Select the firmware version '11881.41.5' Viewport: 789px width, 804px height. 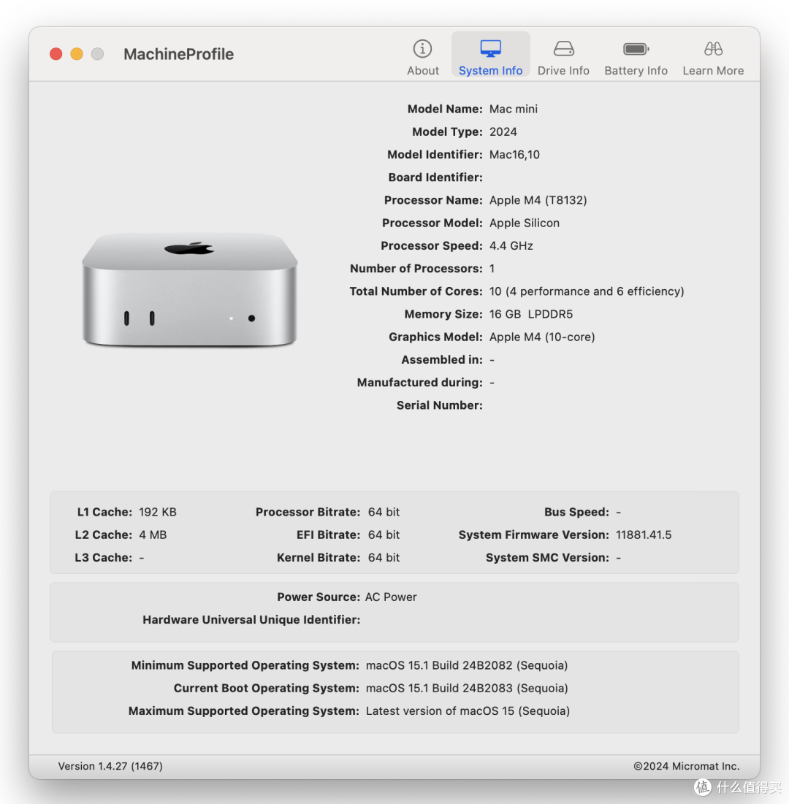point(644,535)
